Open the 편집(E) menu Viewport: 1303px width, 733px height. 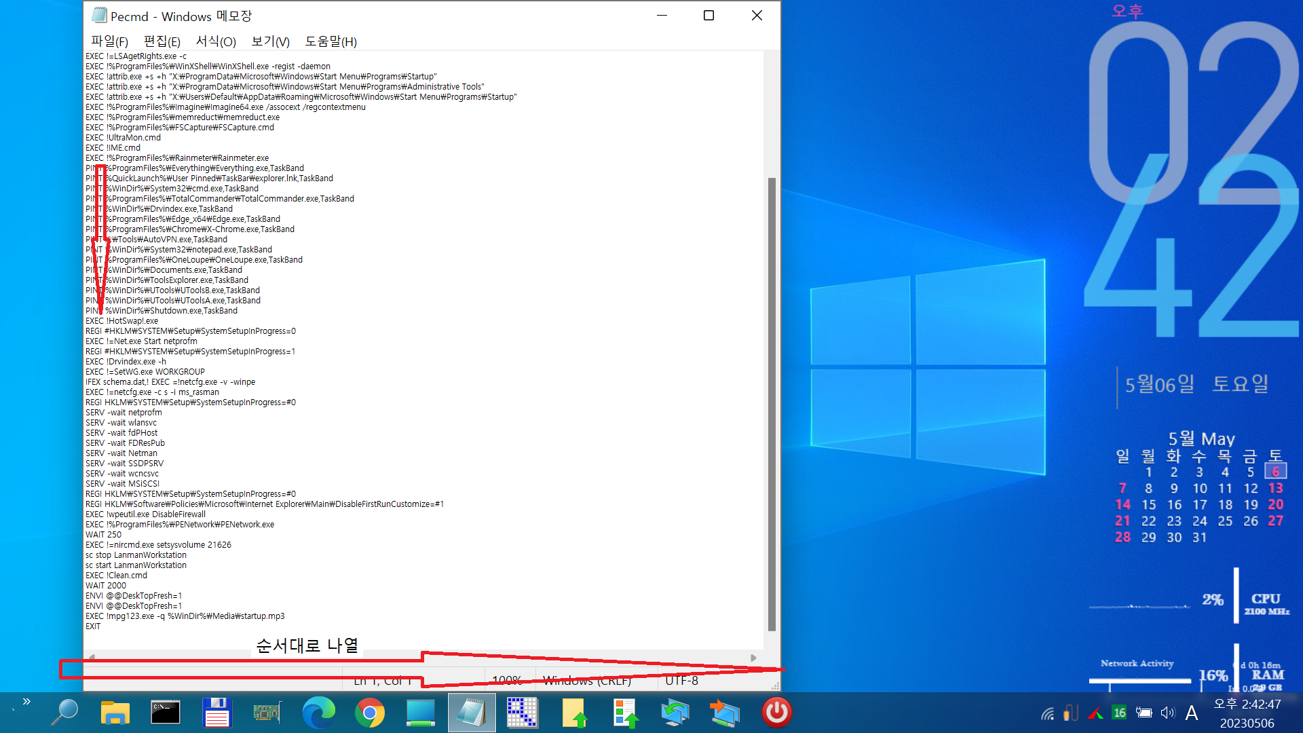coord(162,41)
